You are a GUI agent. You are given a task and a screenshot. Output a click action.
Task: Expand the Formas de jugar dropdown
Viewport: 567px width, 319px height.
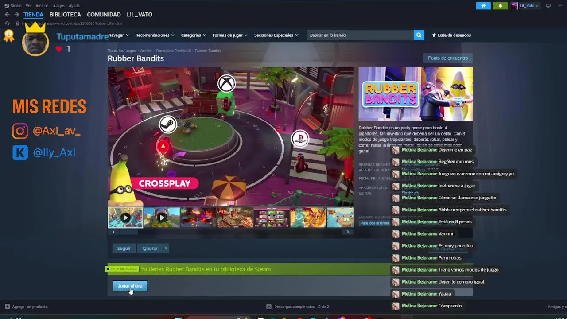[230, 35]
